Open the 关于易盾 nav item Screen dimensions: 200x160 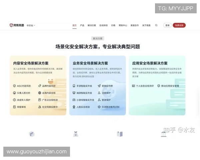[x=146, y=25]
